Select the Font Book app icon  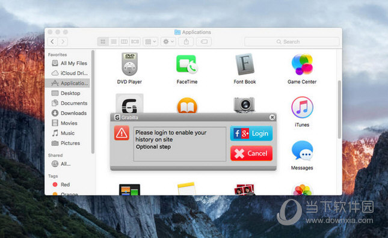[x=244, y=64]
